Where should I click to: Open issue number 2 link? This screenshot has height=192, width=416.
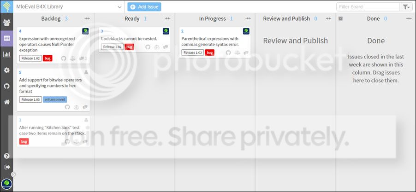coord(182,31)
